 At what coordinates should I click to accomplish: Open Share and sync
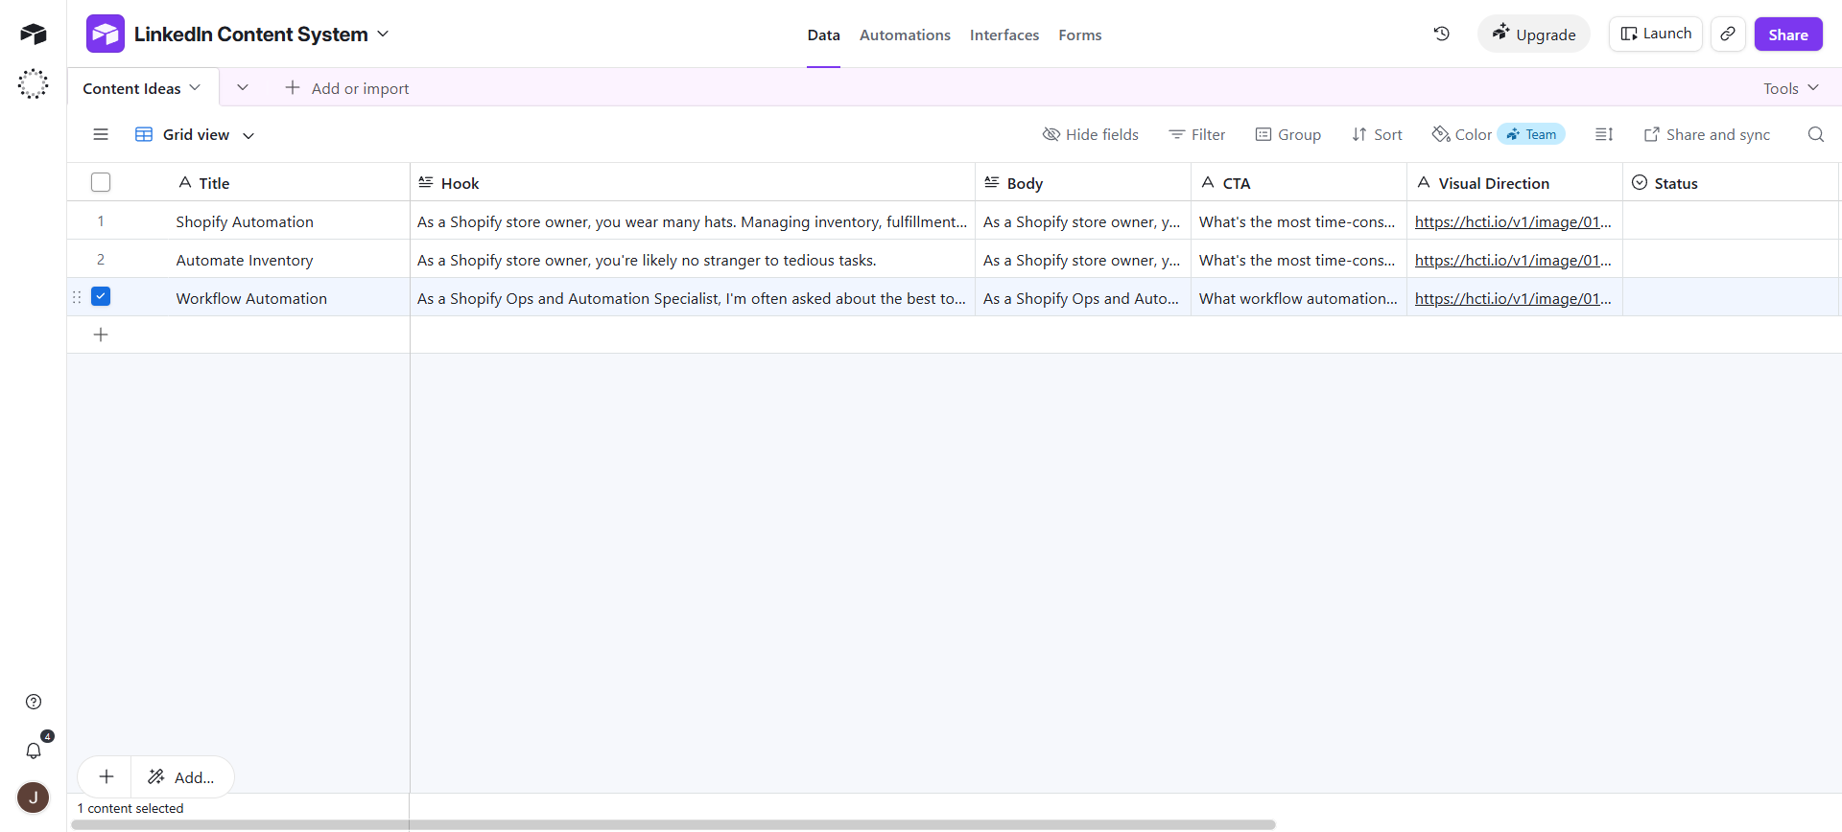pyautogui.click(x=1707, y=134)
